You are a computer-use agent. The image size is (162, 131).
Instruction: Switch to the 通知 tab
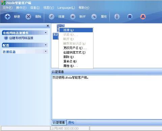click(x=71, y=122)
